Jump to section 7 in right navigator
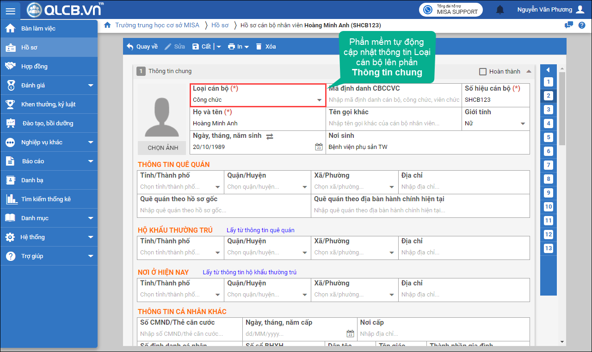 click(549, 165)
